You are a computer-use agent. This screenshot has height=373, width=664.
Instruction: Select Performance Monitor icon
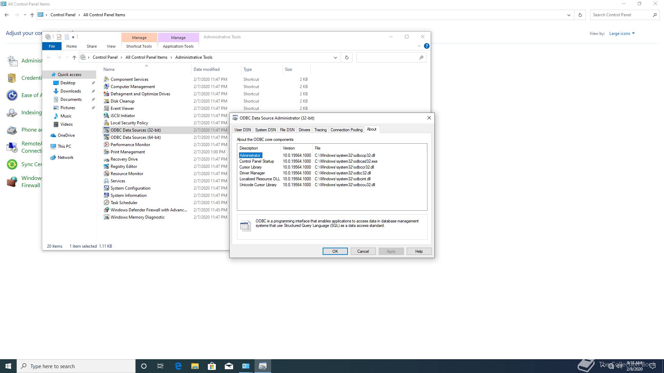(107, 145)
